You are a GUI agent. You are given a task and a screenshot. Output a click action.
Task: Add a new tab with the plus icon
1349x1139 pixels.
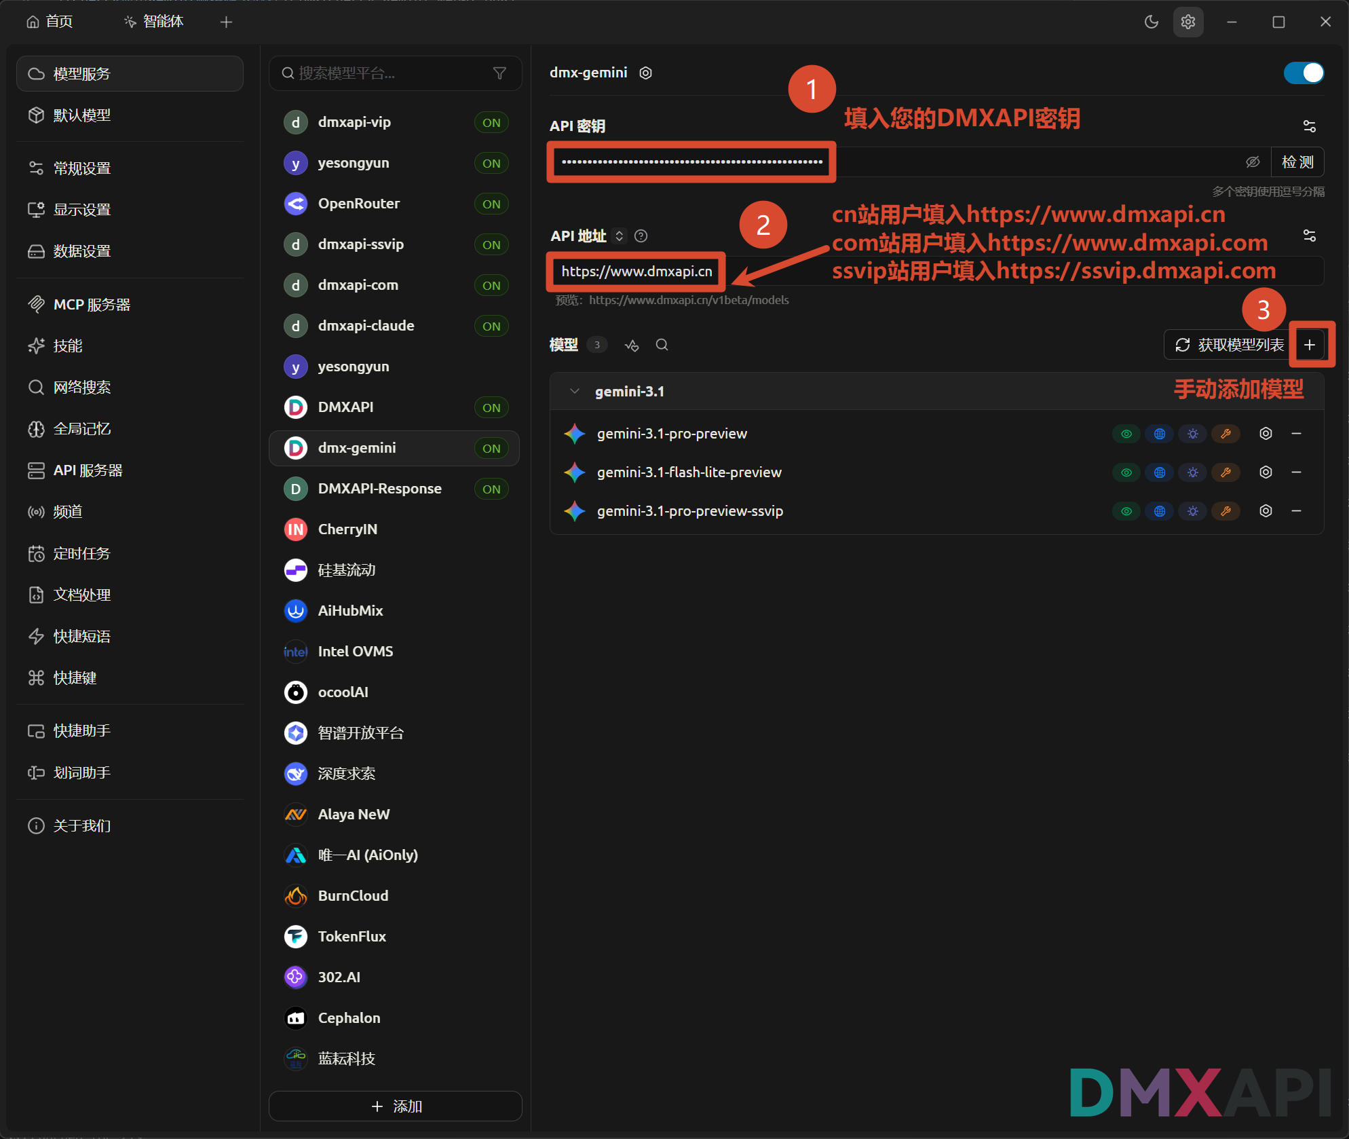(227, 22)
